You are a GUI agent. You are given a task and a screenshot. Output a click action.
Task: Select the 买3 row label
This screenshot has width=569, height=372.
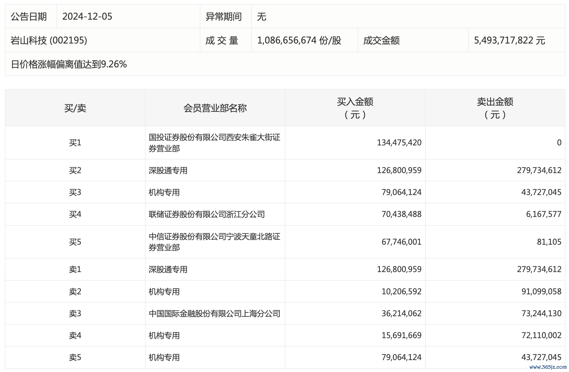click(75, 192)
